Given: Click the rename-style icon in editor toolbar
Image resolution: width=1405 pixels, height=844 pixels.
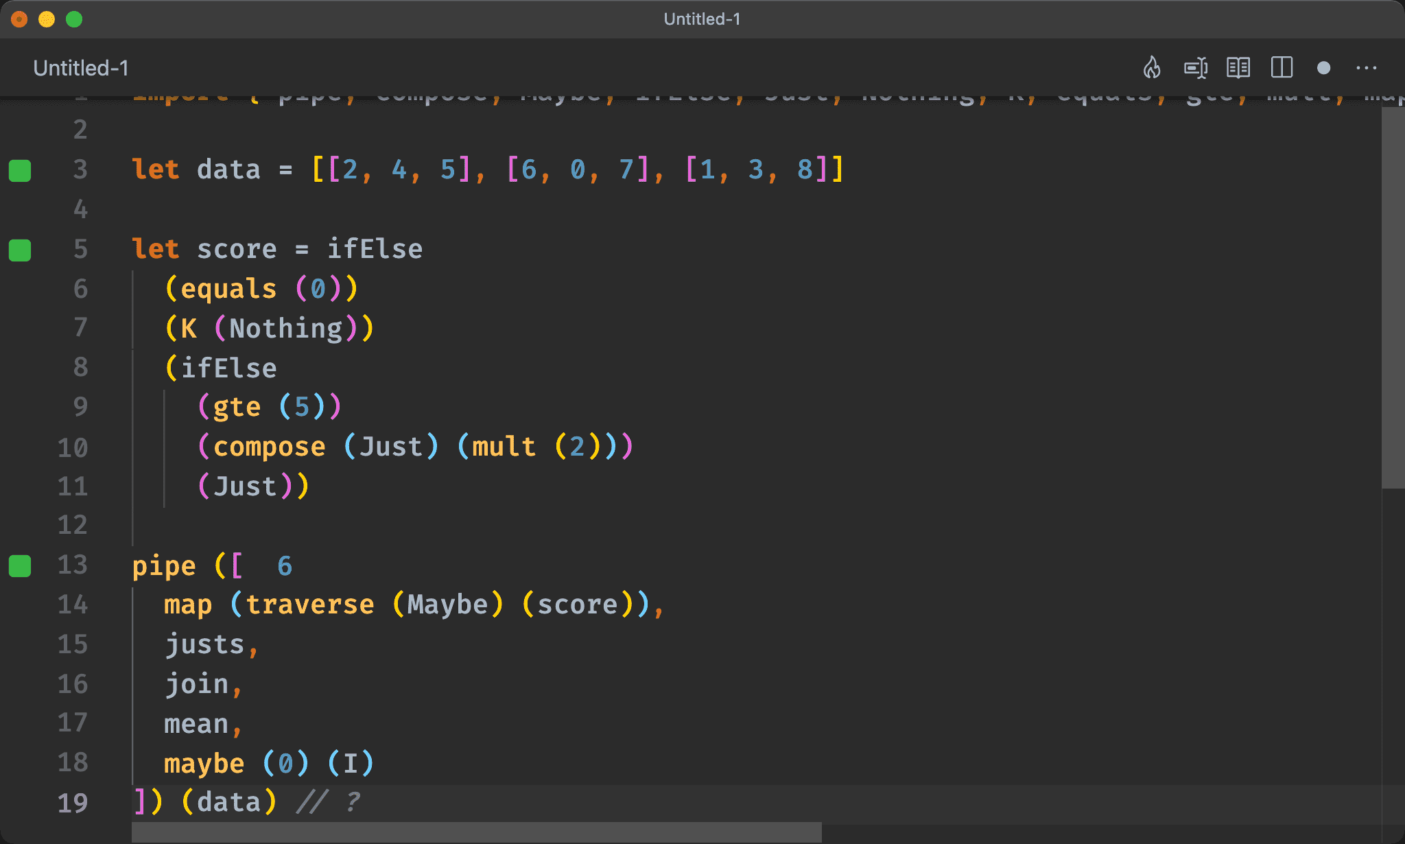Looking at the screenshot, I should coord(1196,68).
